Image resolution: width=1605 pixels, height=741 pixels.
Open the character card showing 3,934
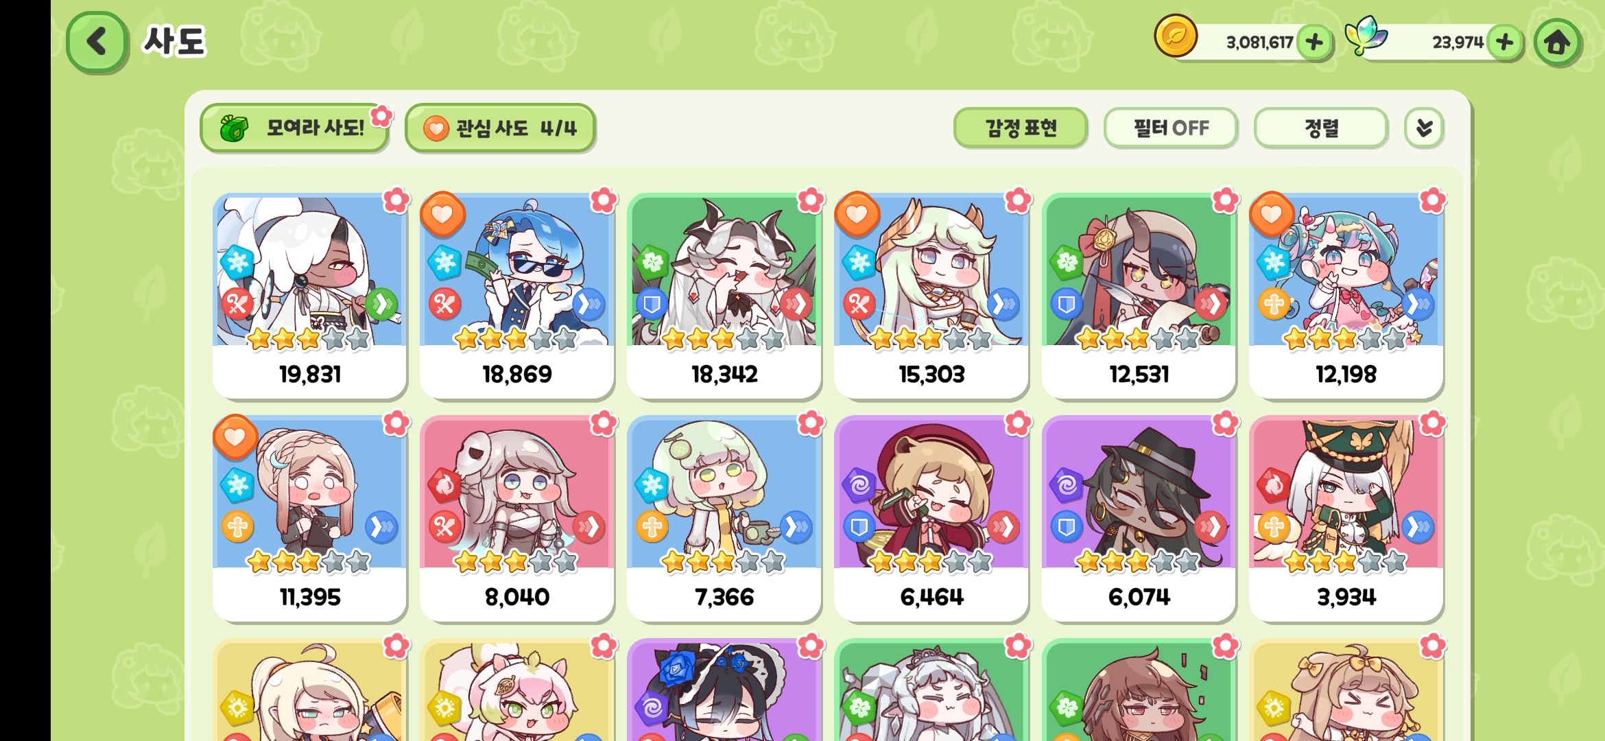click(x=1346, y=519)
